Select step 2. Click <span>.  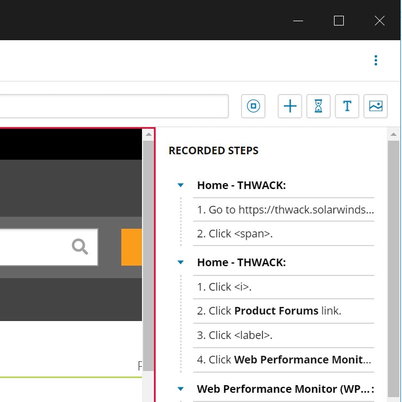[x=283, y=234]
